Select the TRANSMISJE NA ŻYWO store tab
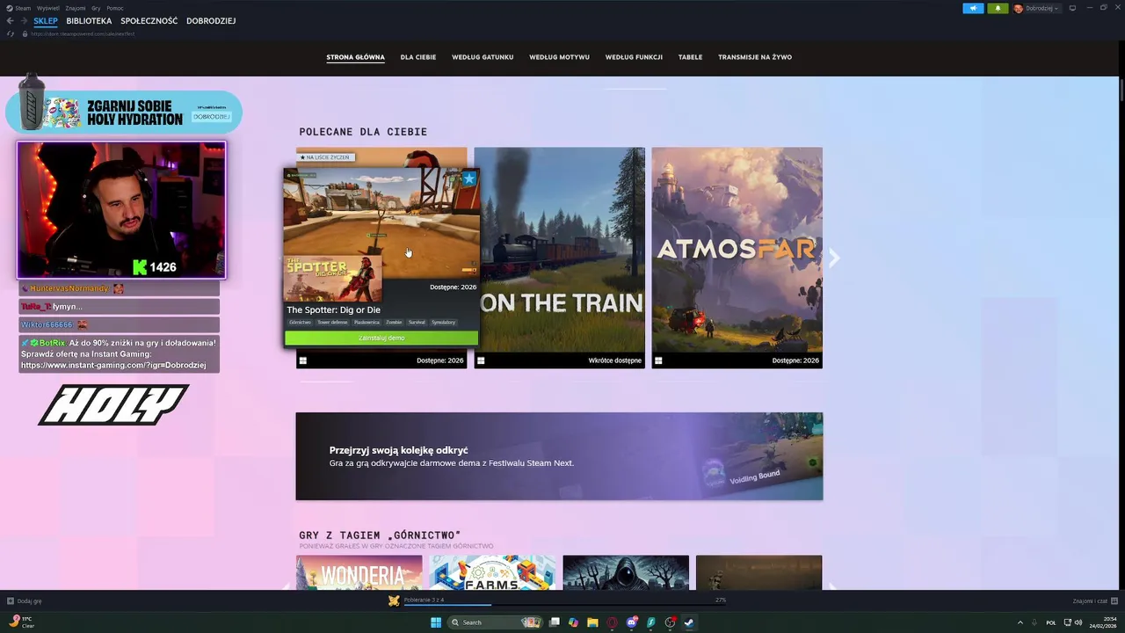This screenshot has width=1125, height=633. (x=755, y=57)
